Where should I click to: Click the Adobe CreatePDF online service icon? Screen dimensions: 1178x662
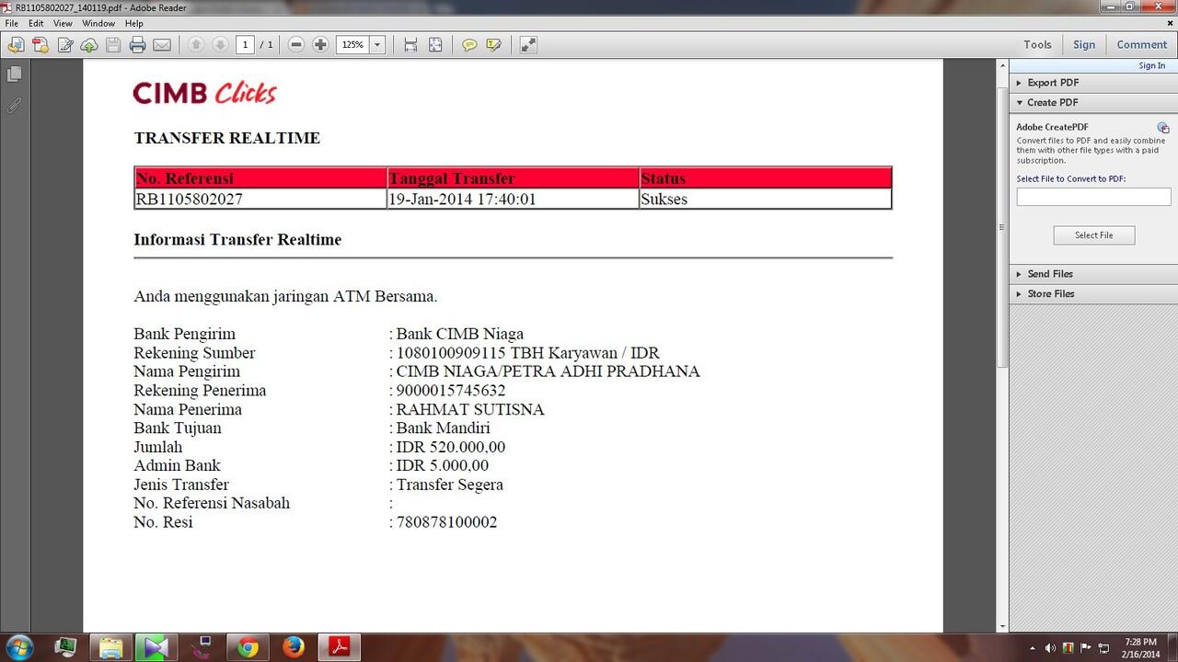point(1163,127)
